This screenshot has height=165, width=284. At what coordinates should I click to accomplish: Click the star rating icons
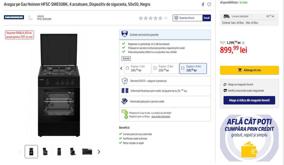tap(151, 18)
